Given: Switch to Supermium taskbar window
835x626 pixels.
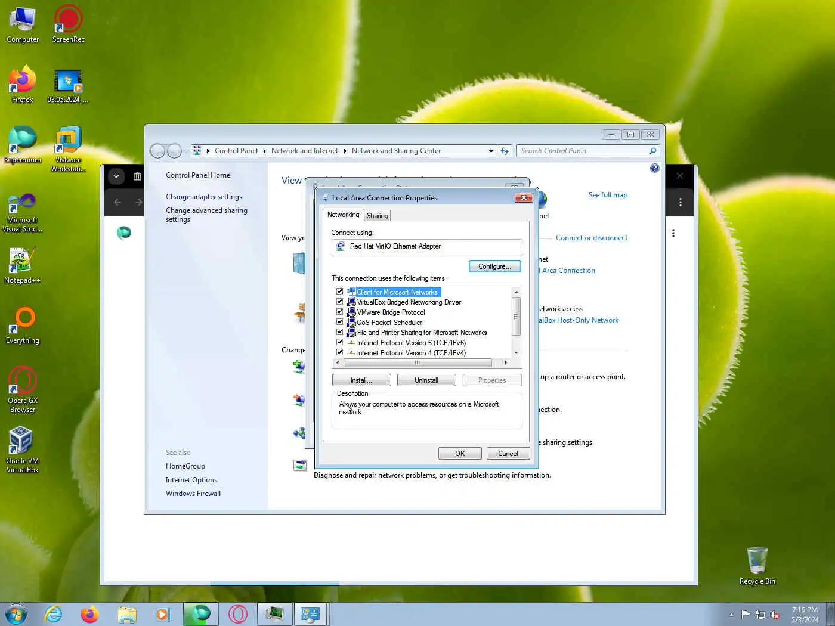Looking at the screenshot, I should tap(200, 614).
